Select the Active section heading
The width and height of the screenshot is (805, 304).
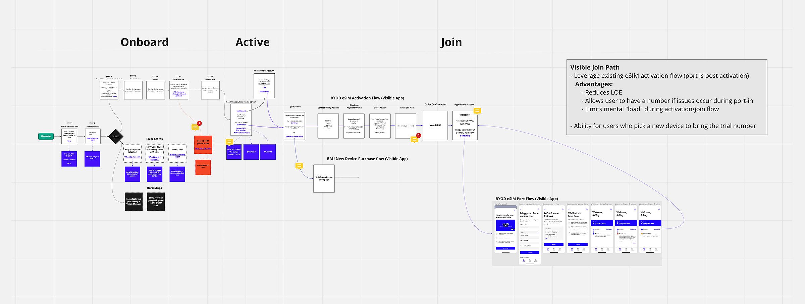tap(253, 42)
